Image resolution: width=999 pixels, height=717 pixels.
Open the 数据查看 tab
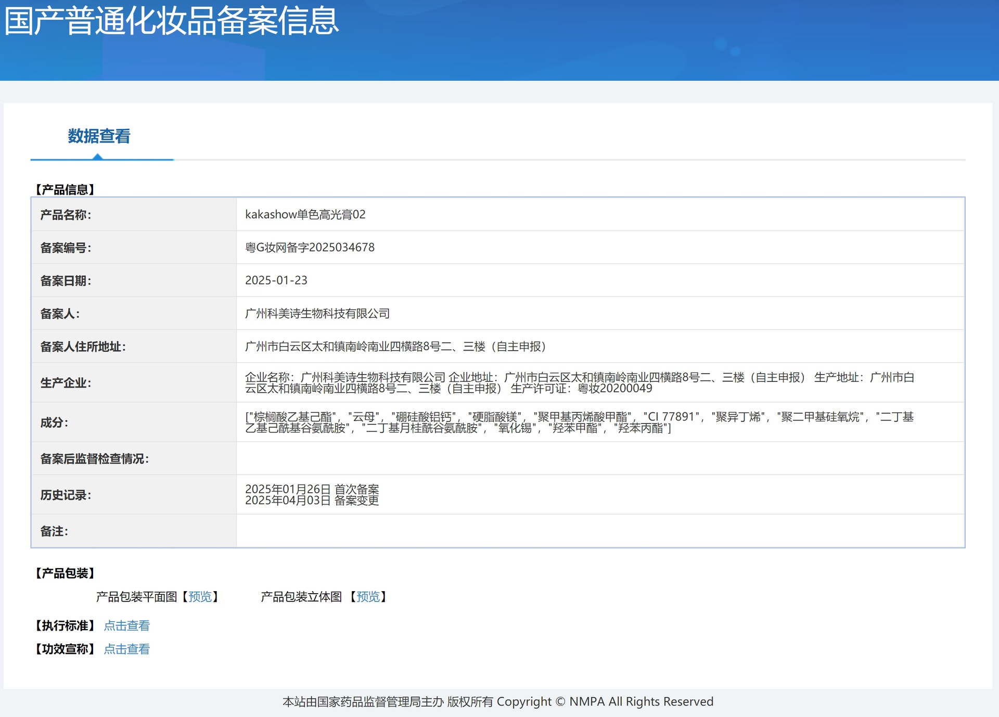click(x=99, y=136)
